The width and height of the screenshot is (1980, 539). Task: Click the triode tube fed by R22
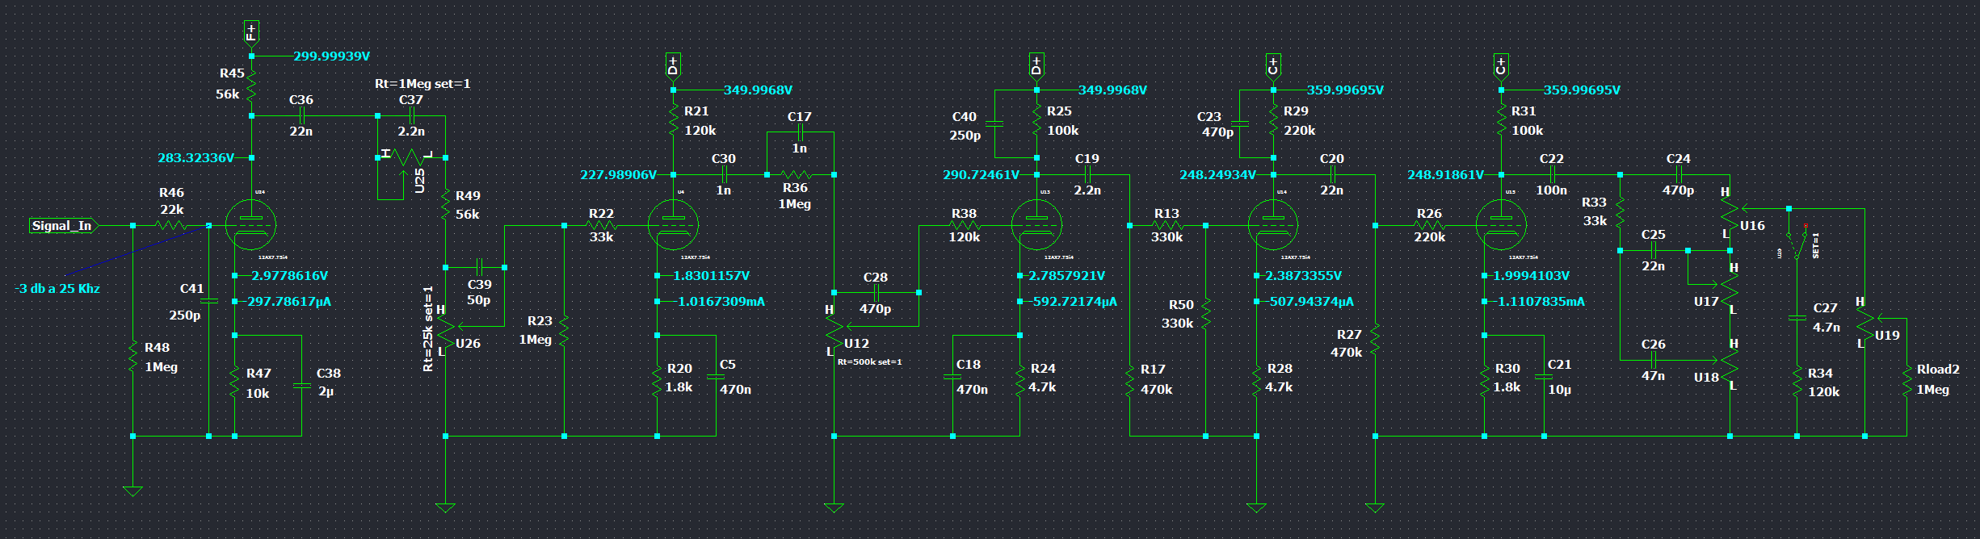pos(673,225)
